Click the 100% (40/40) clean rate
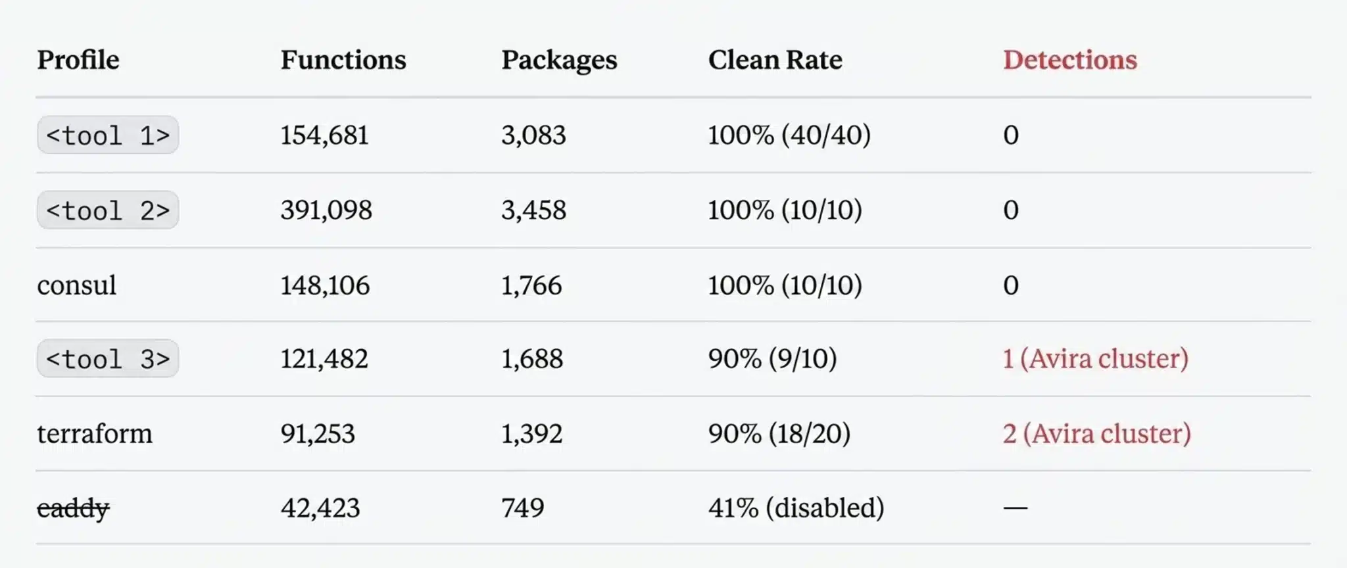This screenshot has height=568, width=1347. pos(789,135)
